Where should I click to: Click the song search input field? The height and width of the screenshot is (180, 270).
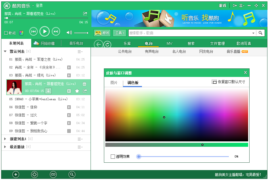[190, 33]
